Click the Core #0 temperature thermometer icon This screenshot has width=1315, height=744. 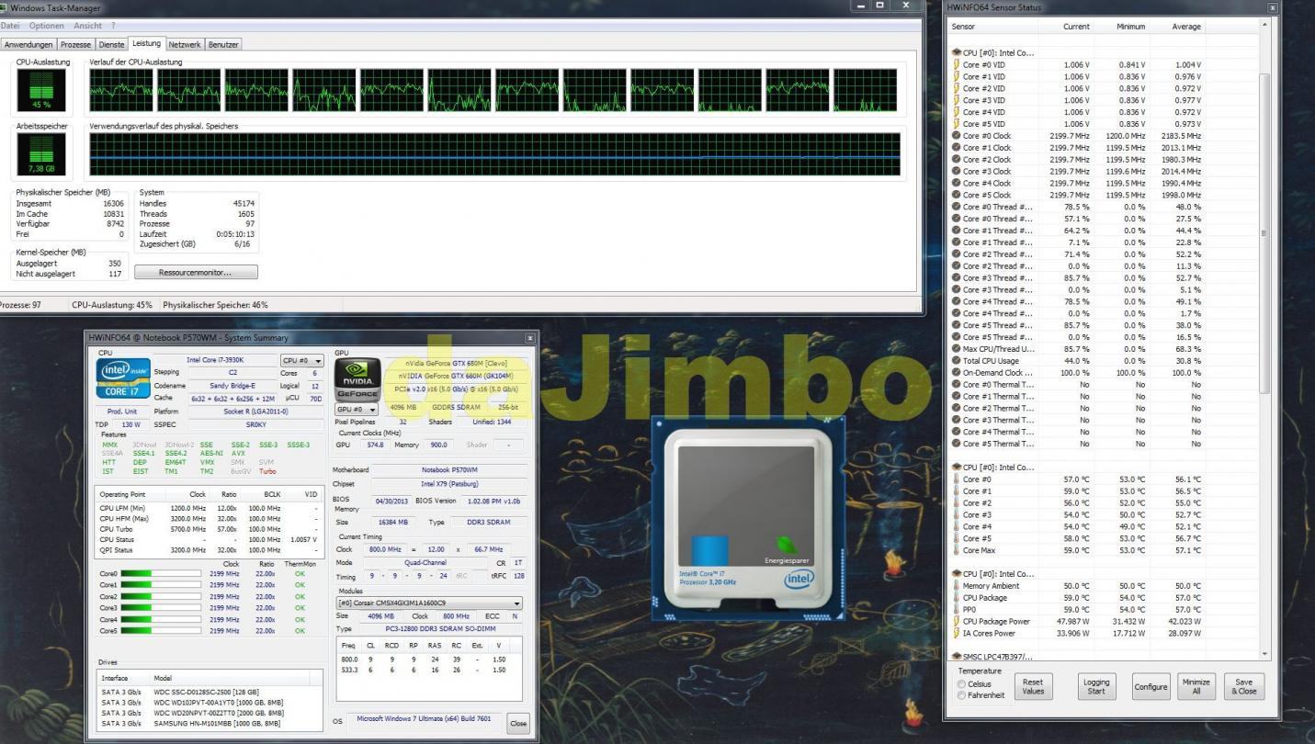pos(957,479)
